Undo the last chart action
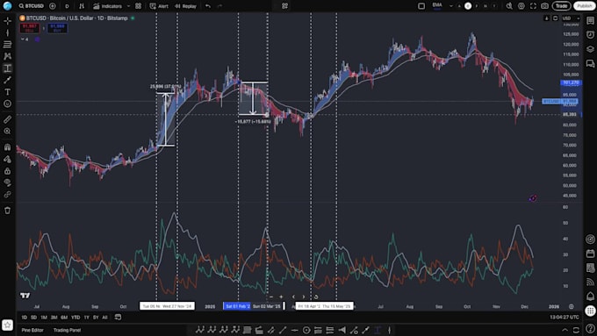The height and width of the screenshot is (336, 597). click(208, 6)
